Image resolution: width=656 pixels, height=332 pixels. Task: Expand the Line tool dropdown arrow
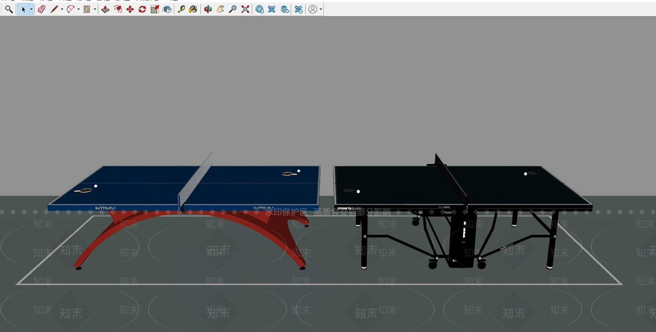(x=62, y=9)
